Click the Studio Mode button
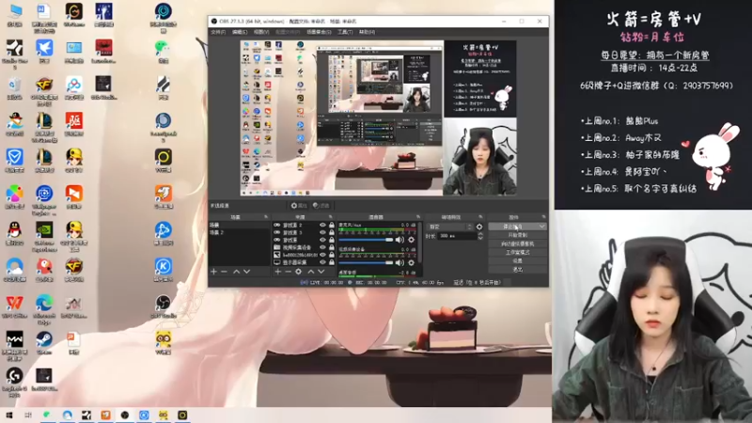Viewport: 752px width, 423px height. [518, 252]
